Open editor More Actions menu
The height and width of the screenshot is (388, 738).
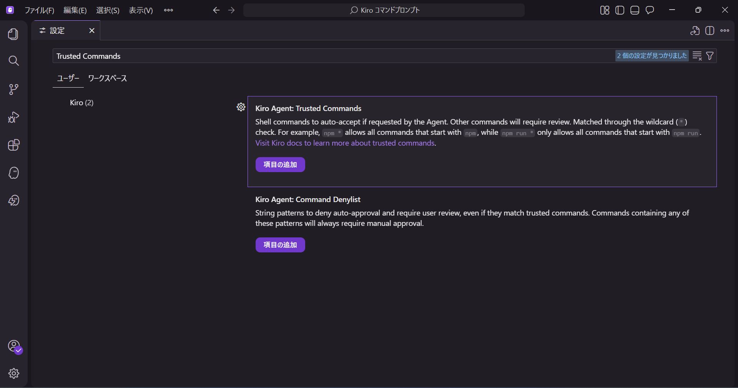point(725,31)
